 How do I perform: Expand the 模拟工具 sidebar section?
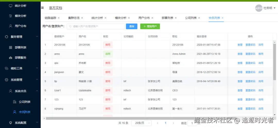[37, 68]
